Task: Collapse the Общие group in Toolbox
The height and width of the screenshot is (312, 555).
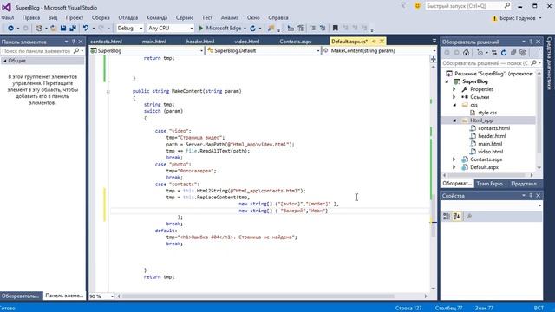Action: tap(5, 61)
